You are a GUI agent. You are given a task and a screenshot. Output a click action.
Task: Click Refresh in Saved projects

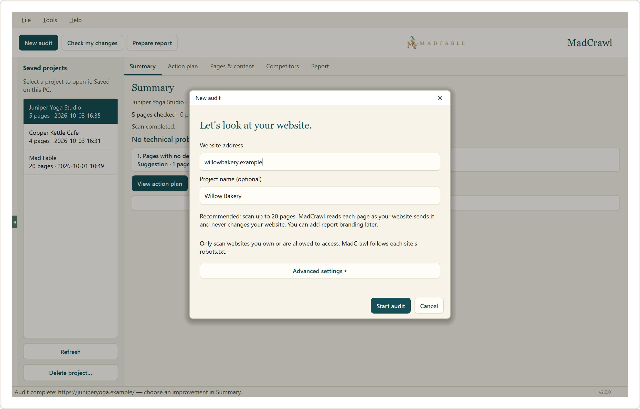(70, 352)
